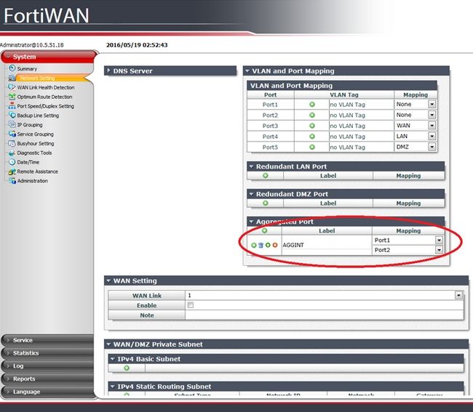This screenshot has height=412, width=473.
Task: Open Diagnostic Tools link
Action: pyautogui.click(x=34, y=153)
